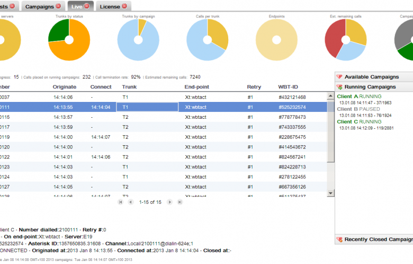Go to first page of call list

click(x=121, y=202)
